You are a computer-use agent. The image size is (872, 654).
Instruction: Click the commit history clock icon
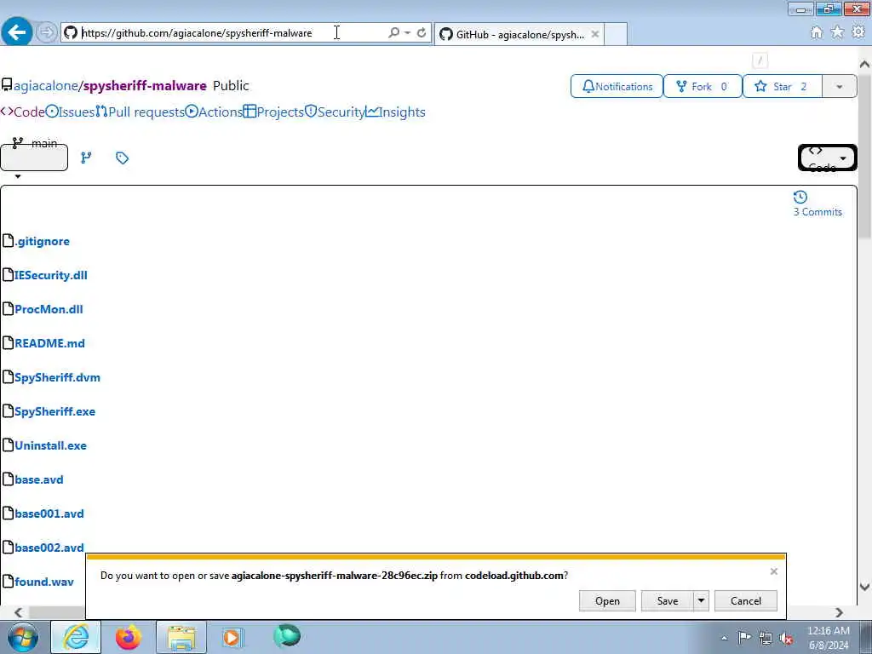[800, 197]
